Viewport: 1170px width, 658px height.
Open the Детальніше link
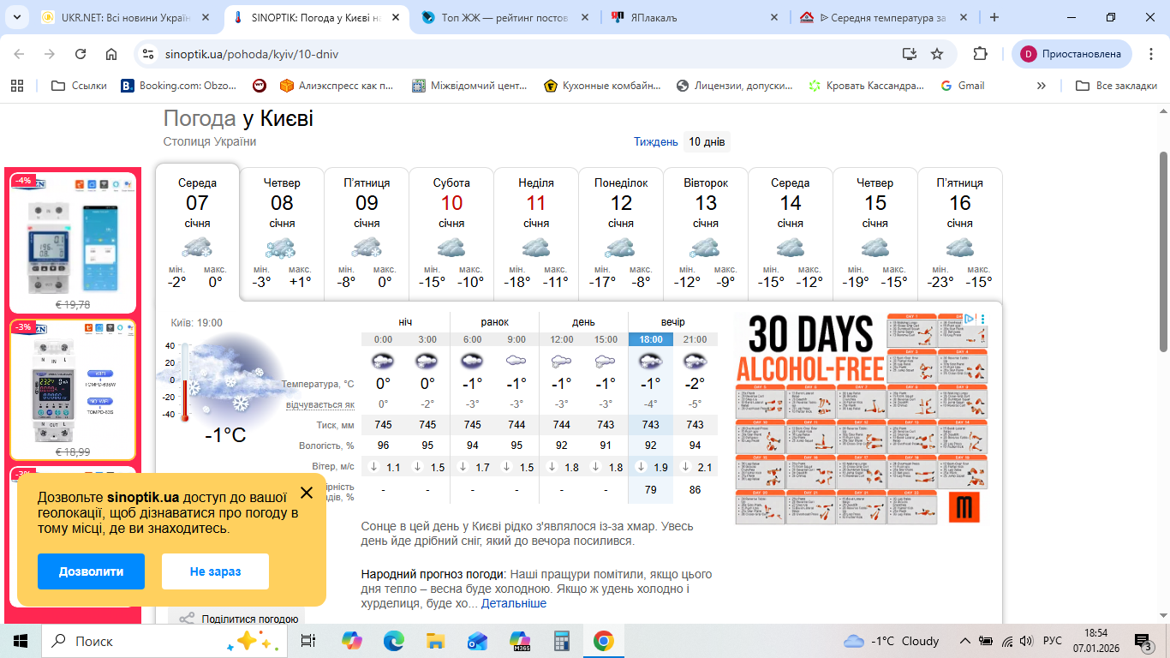click(x=514, y=604)
